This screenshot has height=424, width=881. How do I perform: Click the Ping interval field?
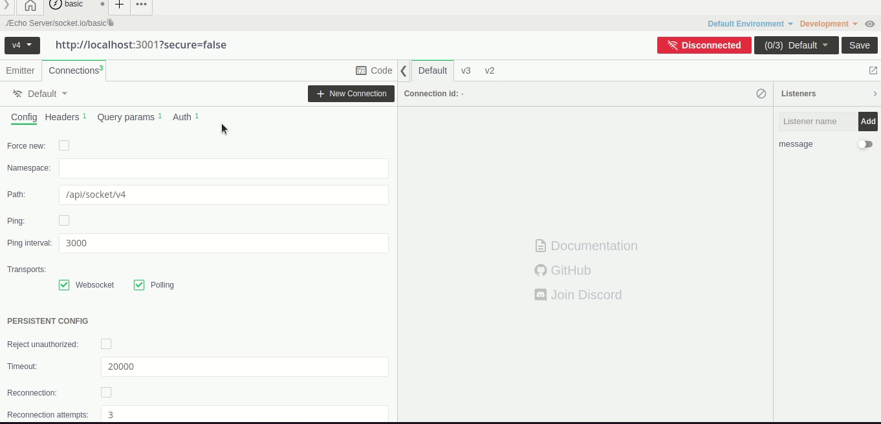pos(224,243)
